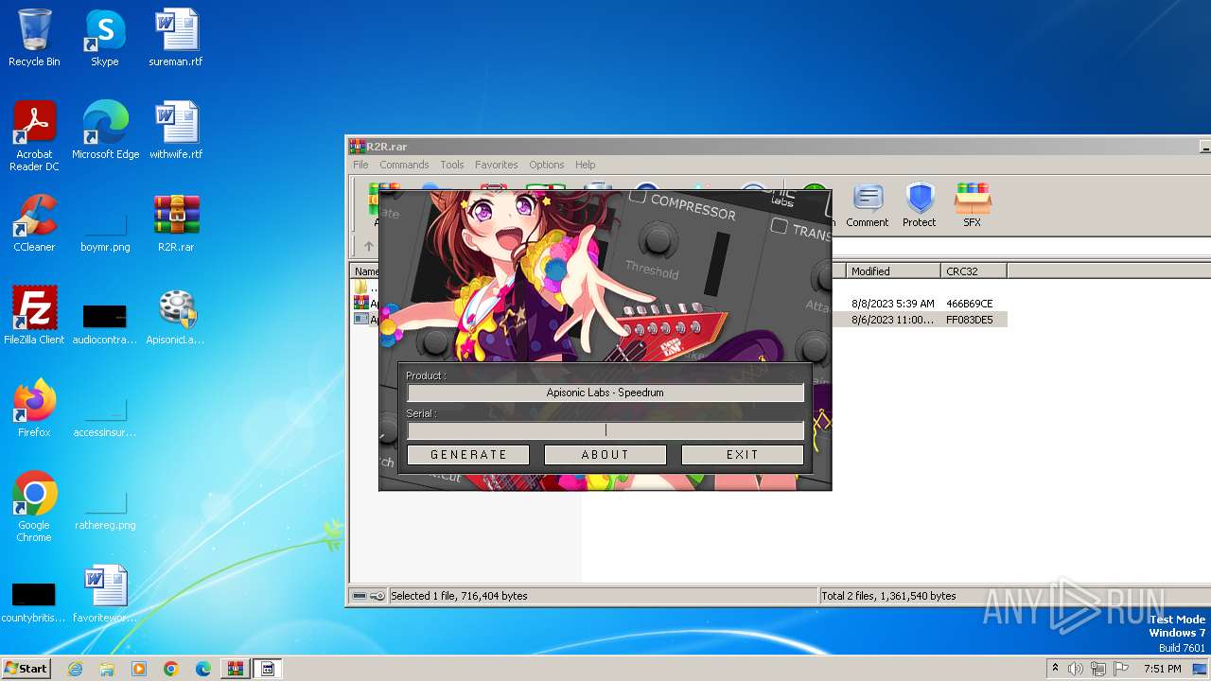Click the Comment toolbar icon in WinRAR

[x=868, y=205]
